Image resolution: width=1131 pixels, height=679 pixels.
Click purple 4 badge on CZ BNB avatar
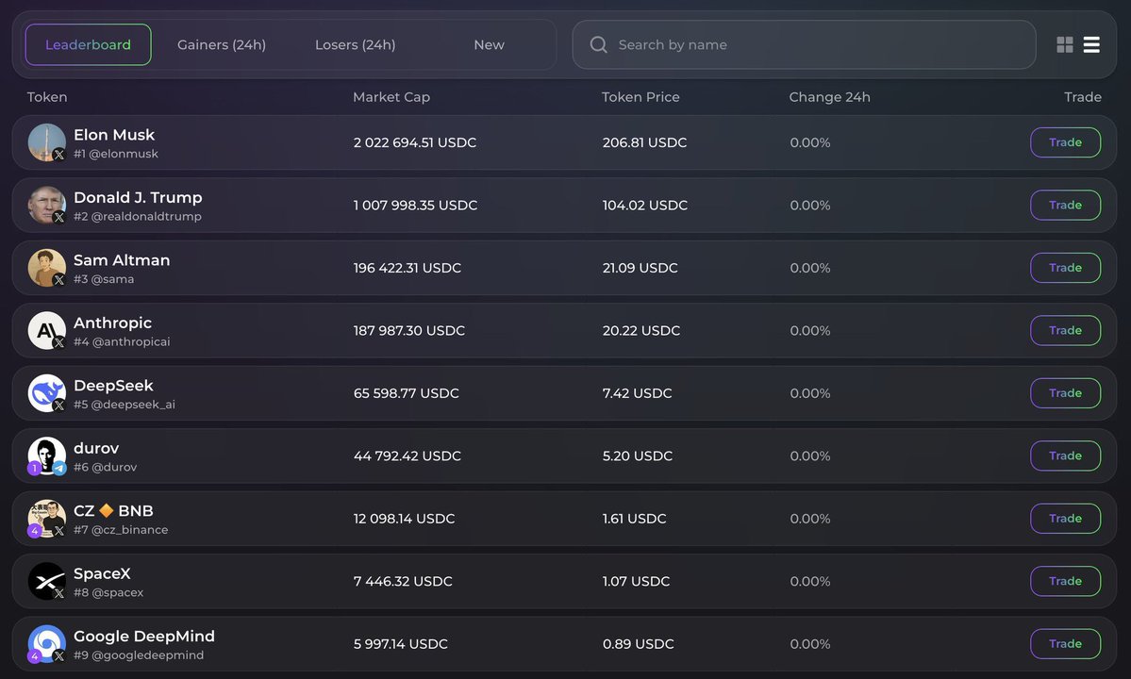pyautogui.click(x=34, y=531)
